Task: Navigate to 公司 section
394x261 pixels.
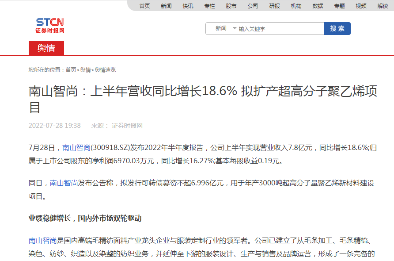Action: [x=253, y=6]
